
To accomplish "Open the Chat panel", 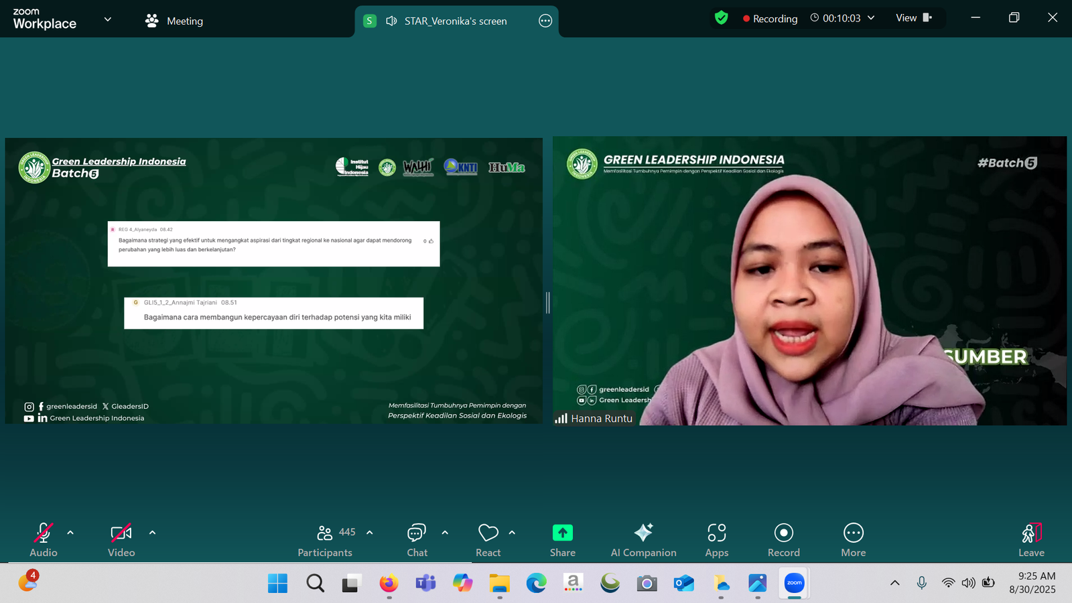I will (x=417, y=539).
